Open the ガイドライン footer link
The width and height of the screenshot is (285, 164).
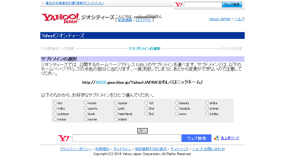(x=122, y=149)
